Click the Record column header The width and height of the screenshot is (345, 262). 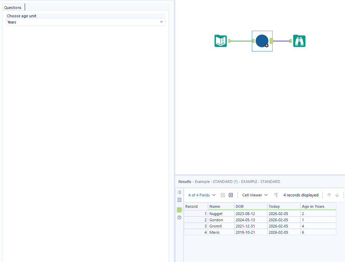pyautogui.click(x=196, y=206)
